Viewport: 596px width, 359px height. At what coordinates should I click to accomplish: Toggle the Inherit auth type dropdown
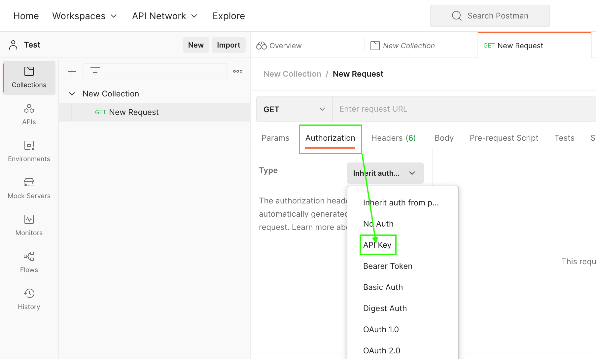point(385,173)
